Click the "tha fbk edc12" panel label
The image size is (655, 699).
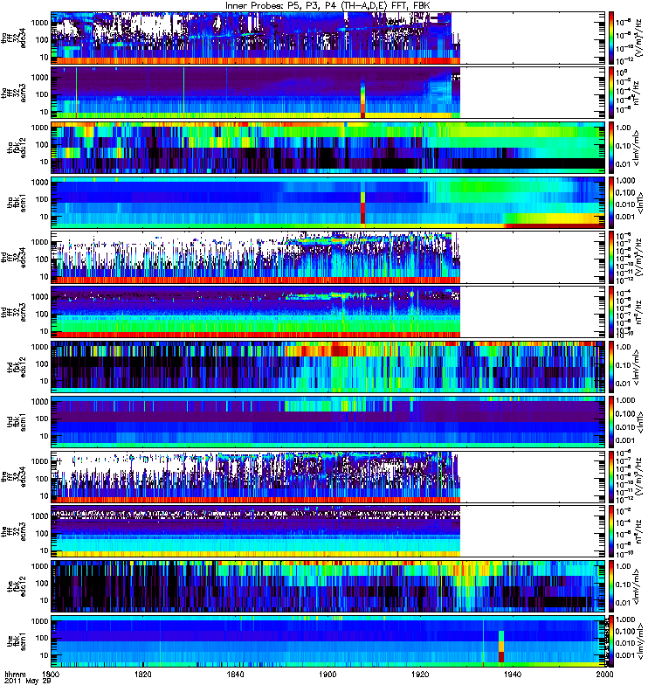click(x=17, y=148)
